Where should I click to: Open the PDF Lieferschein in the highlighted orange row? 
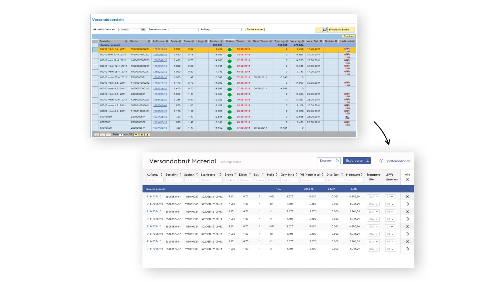click(347, 50)
